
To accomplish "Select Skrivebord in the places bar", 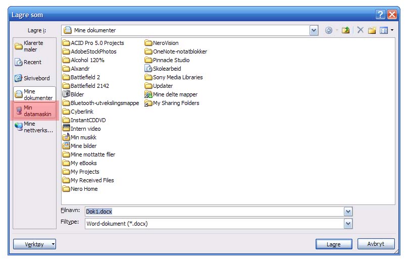I will [x=34, y=78].
